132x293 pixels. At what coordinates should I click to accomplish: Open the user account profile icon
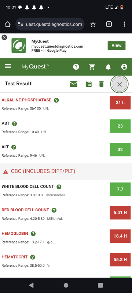pyautogui.click(x=124, y=67)
